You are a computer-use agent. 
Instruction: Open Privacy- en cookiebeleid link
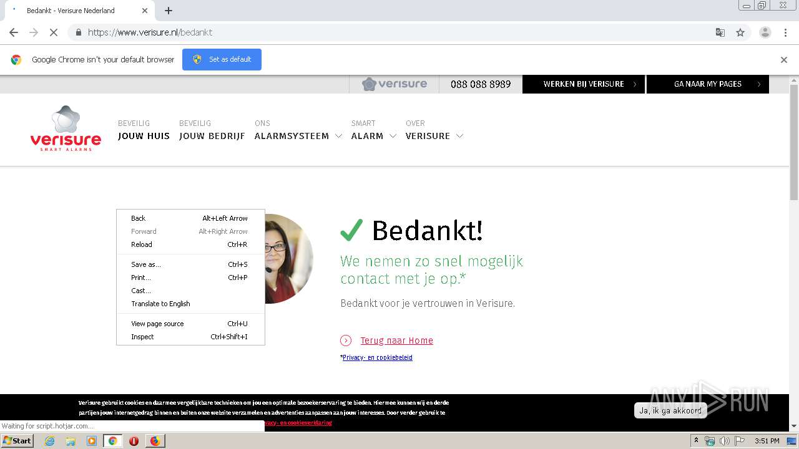click(x=377, y=357)
